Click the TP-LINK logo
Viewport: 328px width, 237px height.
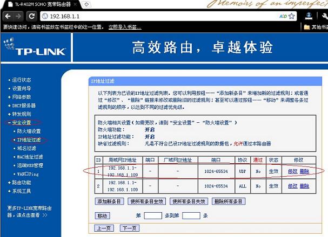pos(30,51)
